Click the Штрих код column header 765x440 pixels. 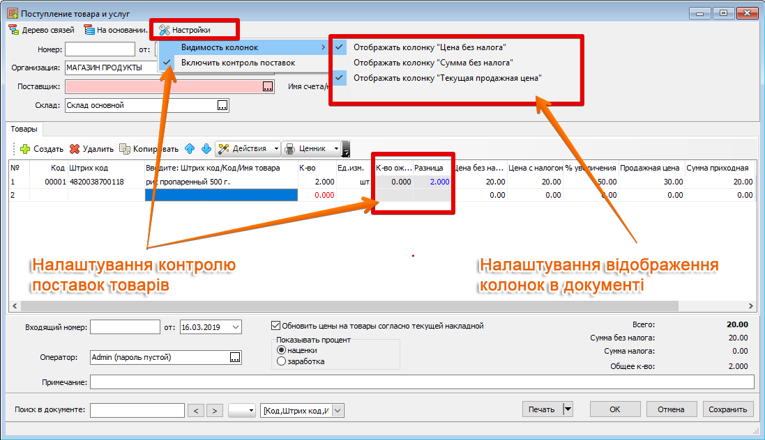pyautogui.click(x=106, y=168)
